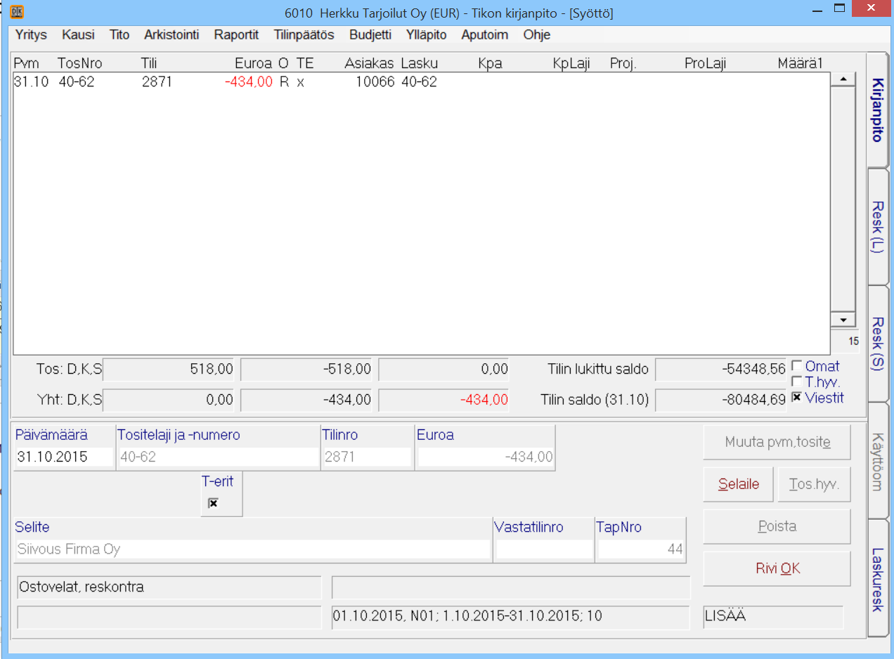Open the Tilinpäätös menu
The width and height of the screenshot is (894, 659).
click(304, 34)
